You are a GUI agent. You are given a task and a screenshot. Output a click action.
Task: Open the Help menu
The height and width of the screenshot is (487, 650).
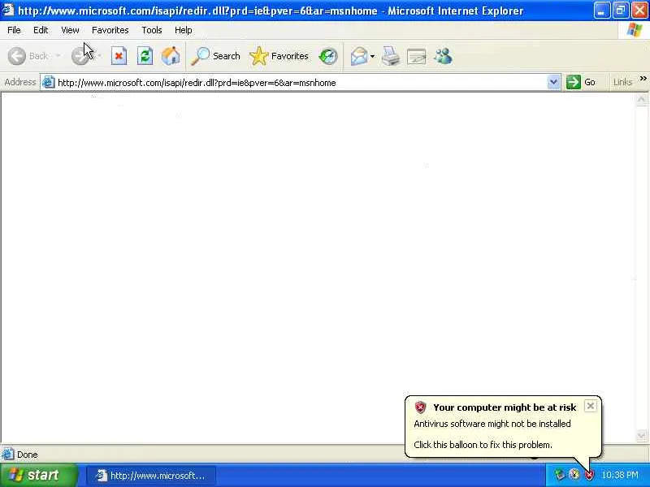coord(184,30)
